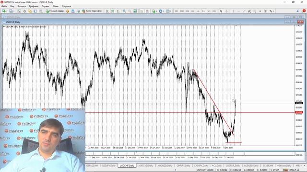
Task: Select the MN timeframe
Action: [x=214, y=11]
